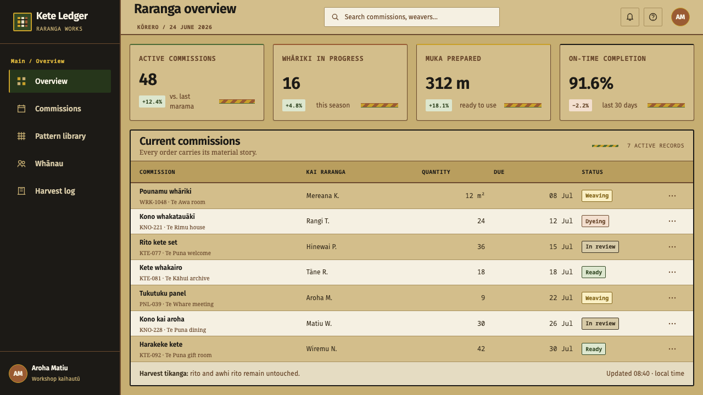This screenshot has width=703, height=395.
Task: Click Ready status for Kete whakairo
Action: (x=594, y=272)
